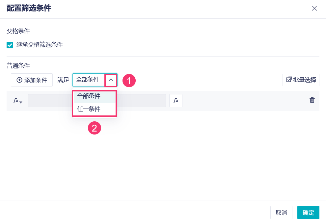
Task: Click the checkbox icon on 批量选择
Action: click(289, 79)
